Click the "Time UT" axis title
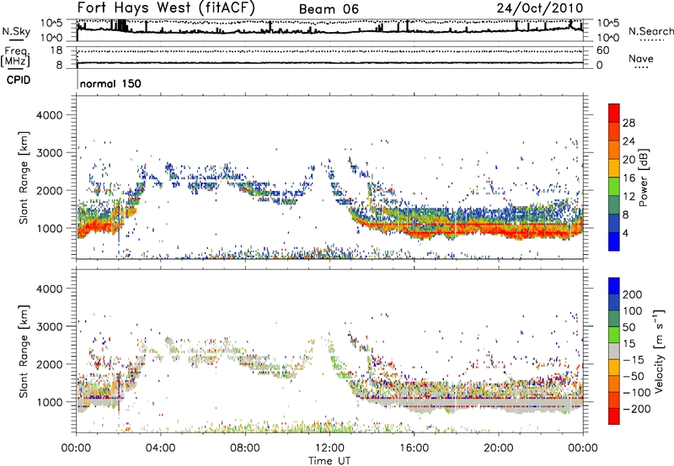Screen dimensions: 674x466 329,460
